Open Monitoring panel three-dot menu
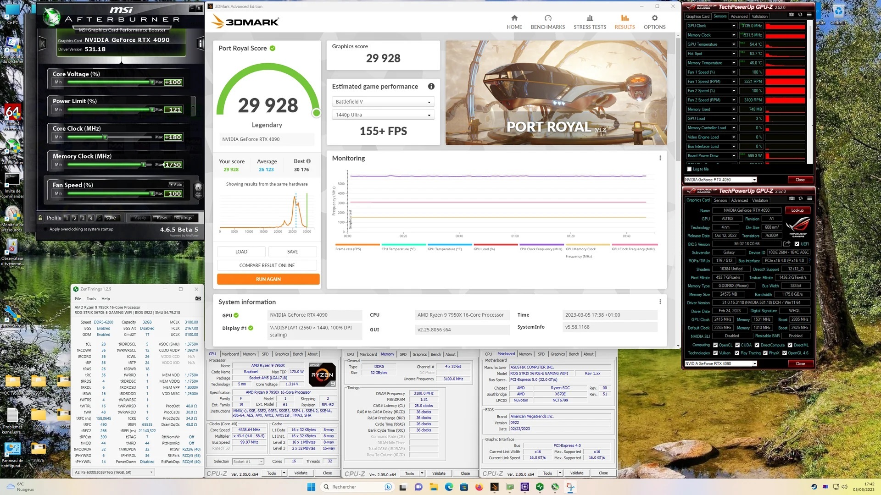Screen dimensions: 881x495 click(x=660, y=158)
